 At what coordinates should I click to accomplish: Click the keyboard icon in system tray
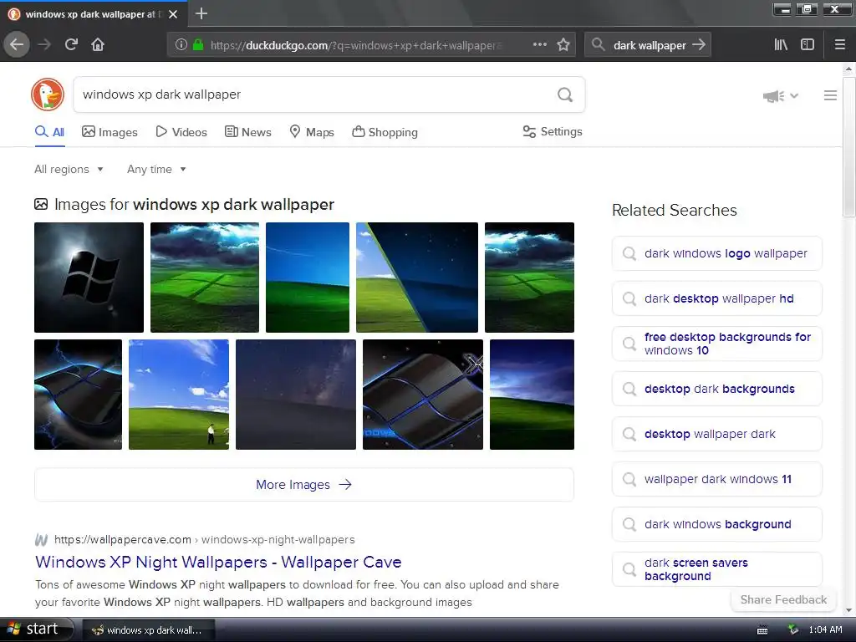(762, 630)
